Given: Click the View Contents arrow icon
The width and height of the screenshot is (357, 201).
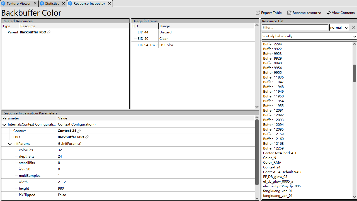Looking at the screenshot, I should [329, 13].
